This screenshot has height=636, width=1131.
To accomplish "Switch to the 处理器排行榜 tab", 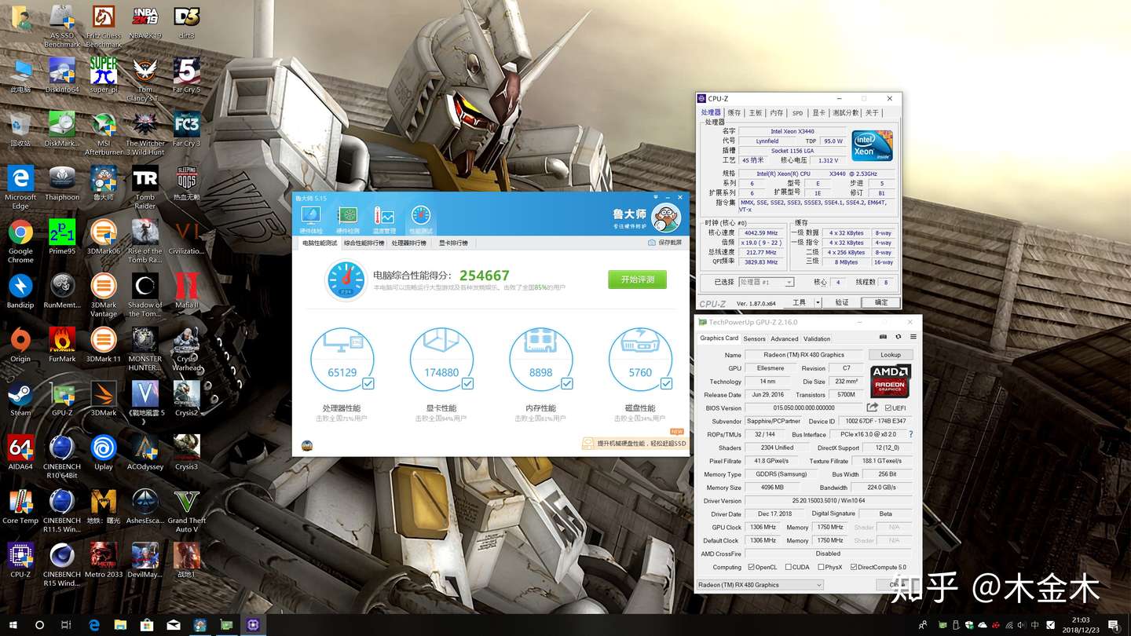I will pos(409,243).
